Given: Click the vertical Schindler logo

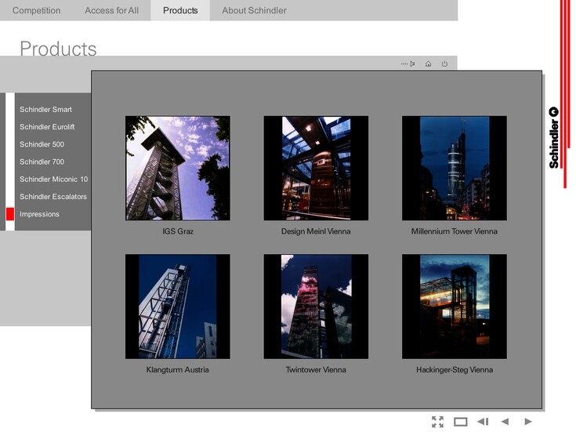Looking at the screenshot, I should pos(553,138).
